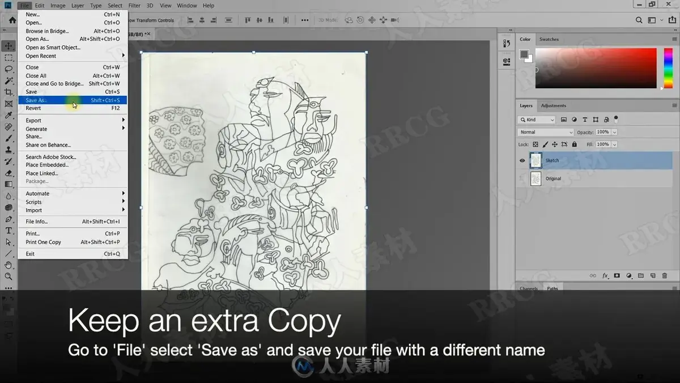Select the Path Selection tool
This screenshot has height=383, width=680.
click(8, 242)
